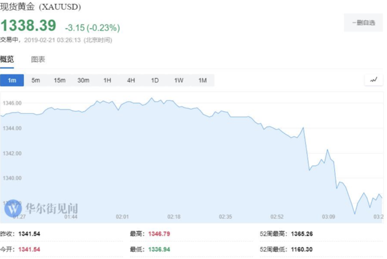Set chart to 30m timeframe
Image resolution: width=387 pixels, height=259 pixels.
84,81
